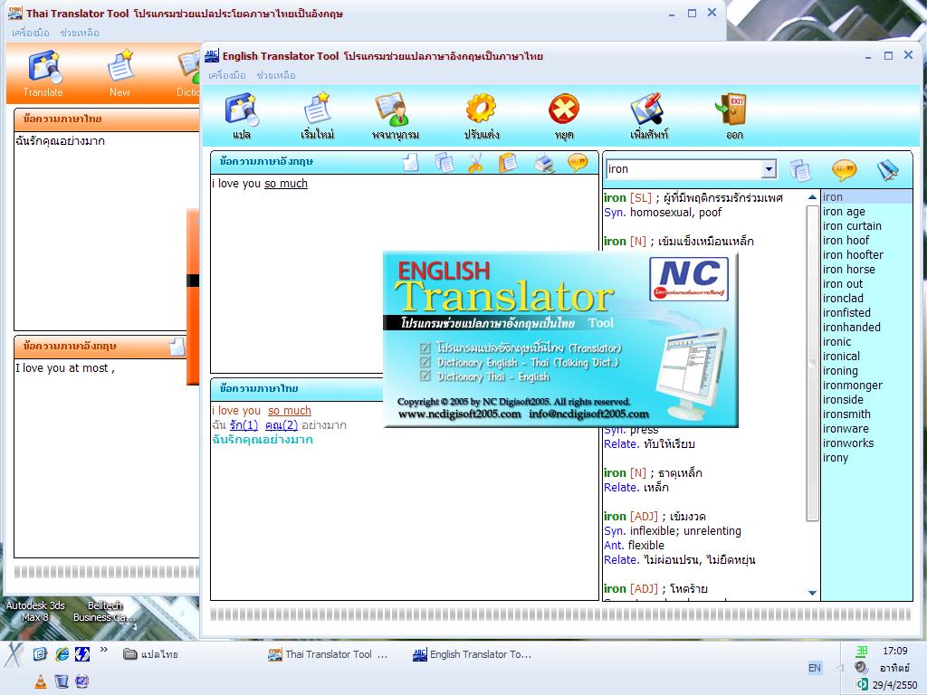Viewport: 927px width, 695px height.
Task: Click the definition panel scrollbar thumb
Action: pos(812,362)
